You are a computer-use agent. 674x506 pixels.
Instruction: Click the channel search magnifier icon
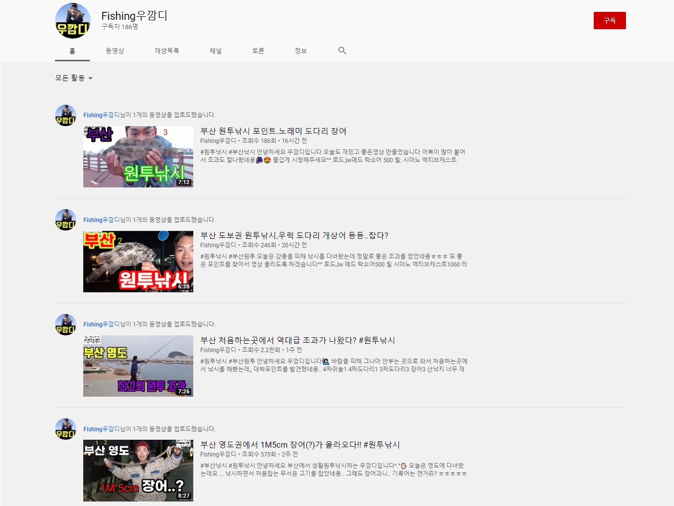coord(342,50)
